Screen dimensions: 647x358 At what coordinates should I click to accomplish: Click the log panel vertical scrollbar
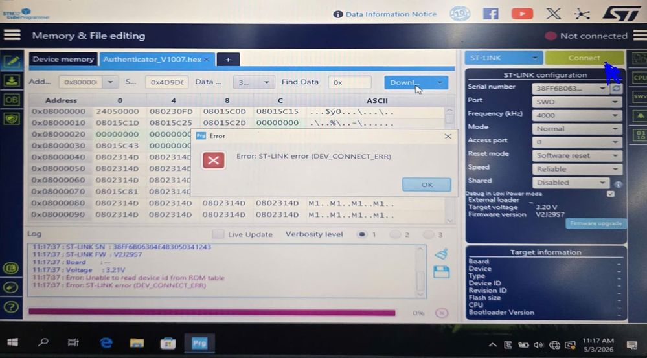(420, 271)
